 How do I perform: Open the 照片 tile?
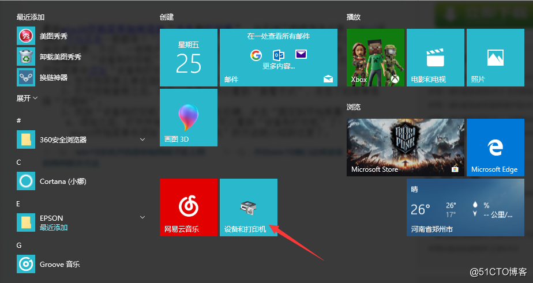[x=496, y=58]
